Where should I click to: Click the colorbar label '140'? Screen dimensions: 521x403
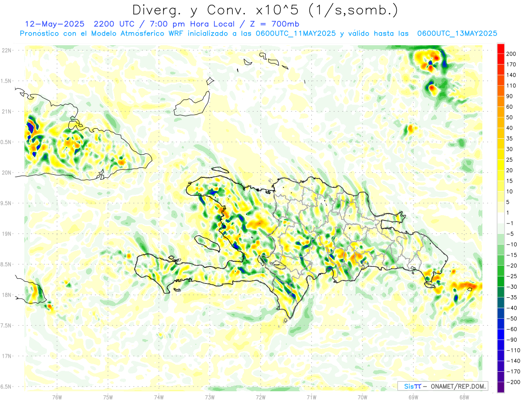[511, 75]
